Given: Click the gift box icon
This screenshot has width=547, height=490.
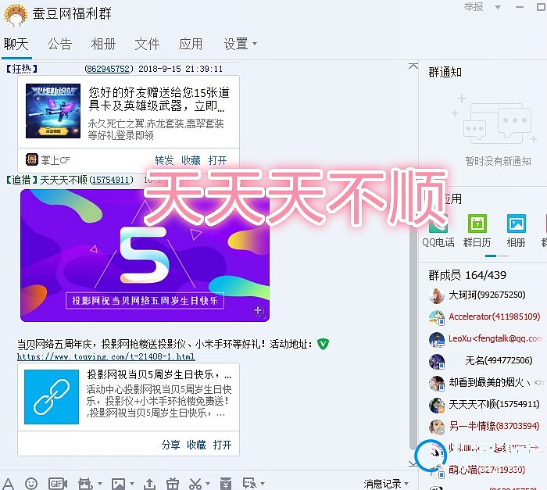Looking at the screenshot, I should coord(173,484).
